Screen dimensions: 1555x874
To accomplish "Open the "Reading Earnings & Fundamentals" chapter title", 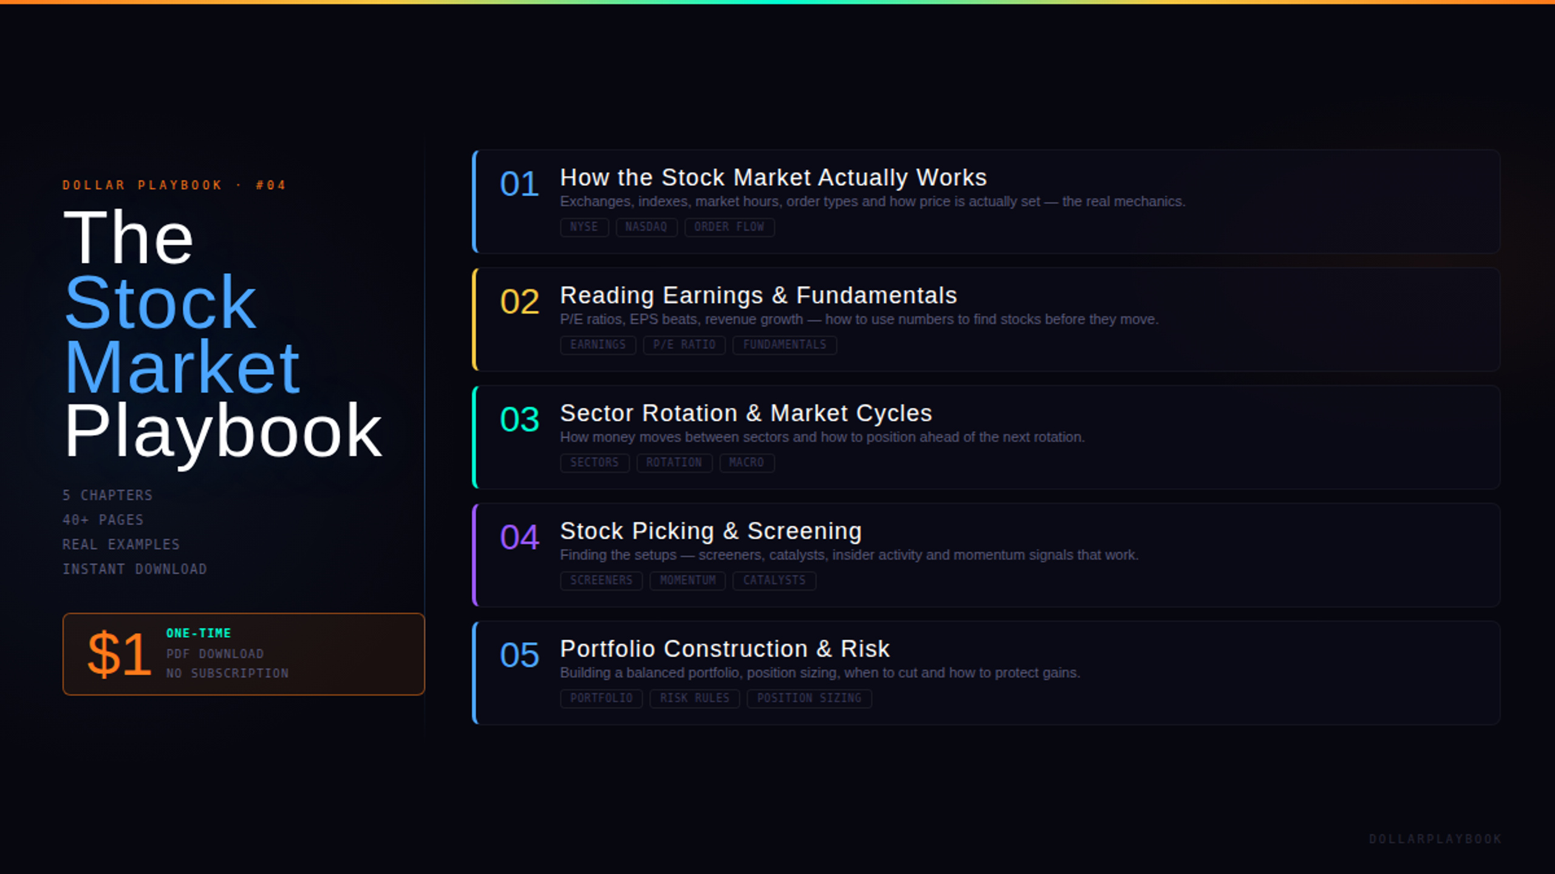I will (x=758, y=296).
